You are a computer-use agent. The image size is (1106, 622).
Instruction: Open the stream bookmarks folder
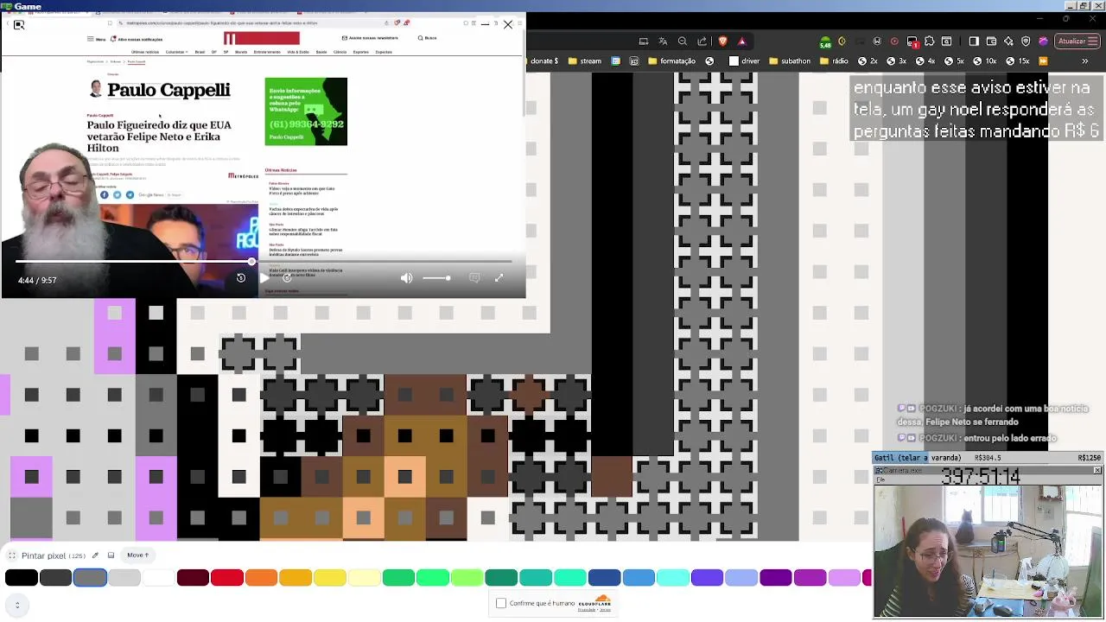pos(585,61)
